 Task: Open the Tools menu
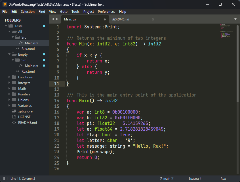click(x=75, y=12)
